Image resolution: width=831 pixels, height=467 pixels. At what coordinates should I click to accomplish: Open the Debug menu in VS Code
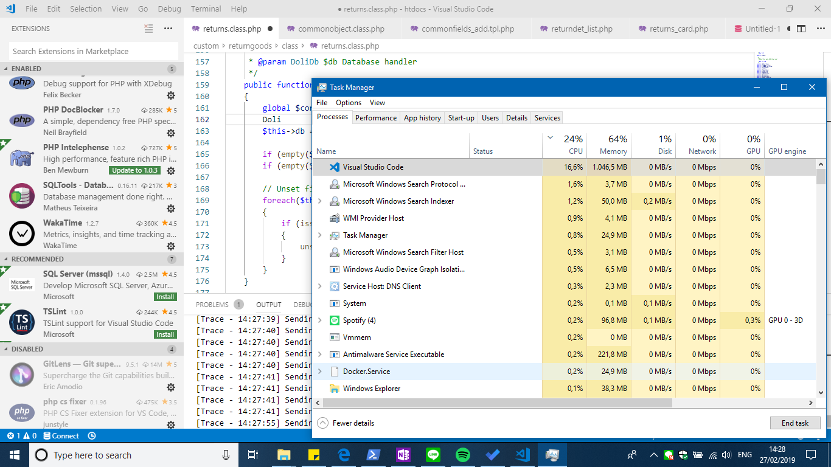click(169, 9)
